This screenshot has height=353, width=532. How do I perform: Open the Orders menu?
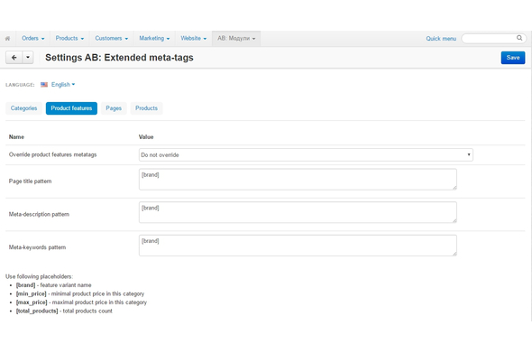point(32,39)
